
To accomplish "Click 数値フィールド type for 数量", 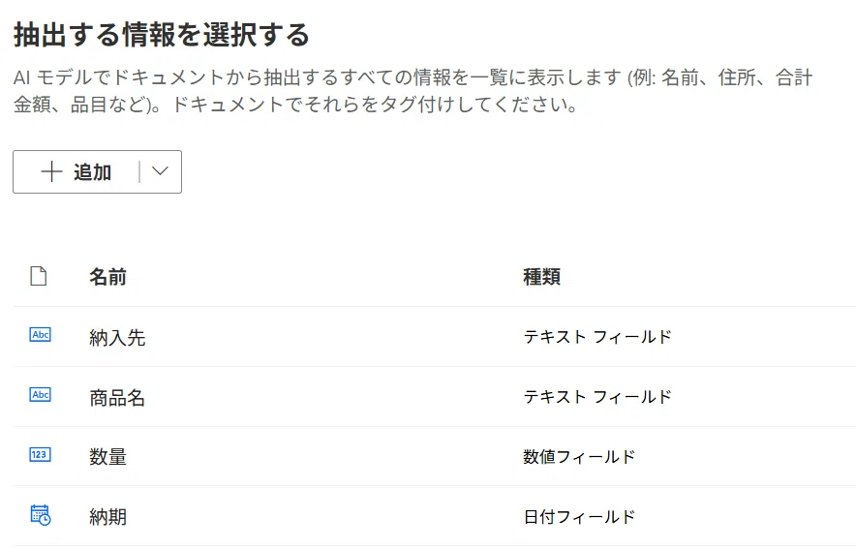I will point(579,456).
